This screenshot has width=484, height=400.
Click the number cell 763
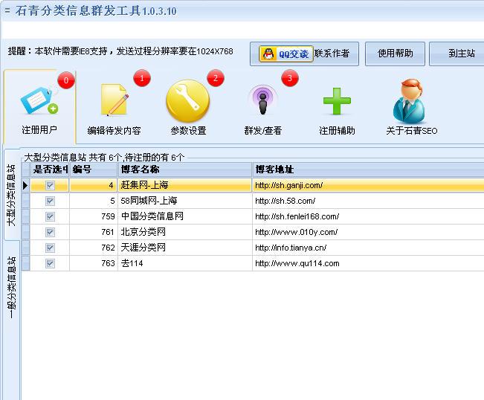94,263
